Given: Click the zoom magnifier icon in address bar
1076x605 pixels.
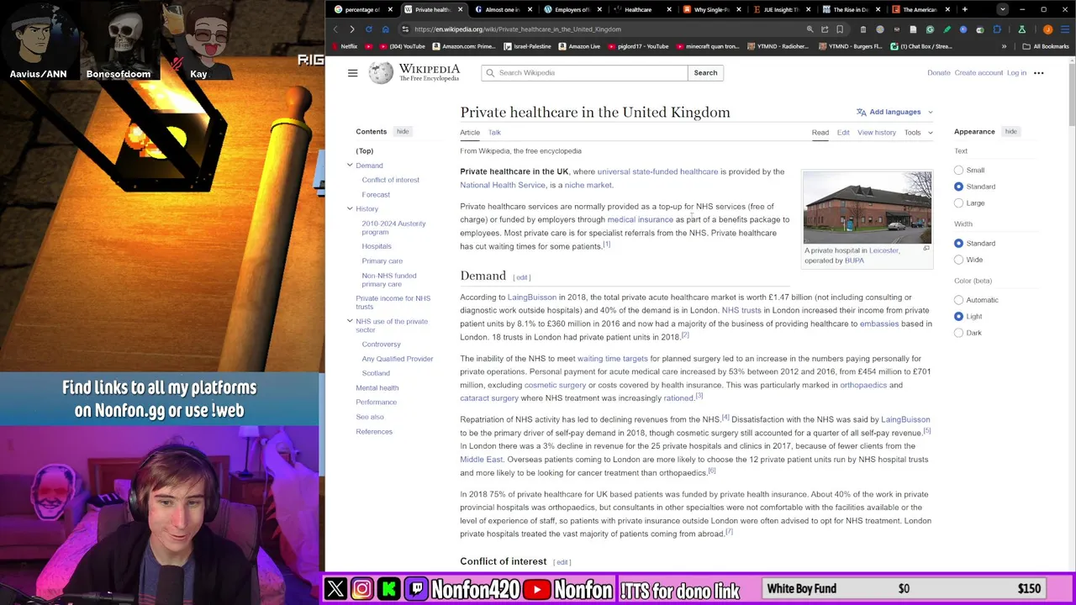Looking at the screenshot, I should tap(810, 29).
